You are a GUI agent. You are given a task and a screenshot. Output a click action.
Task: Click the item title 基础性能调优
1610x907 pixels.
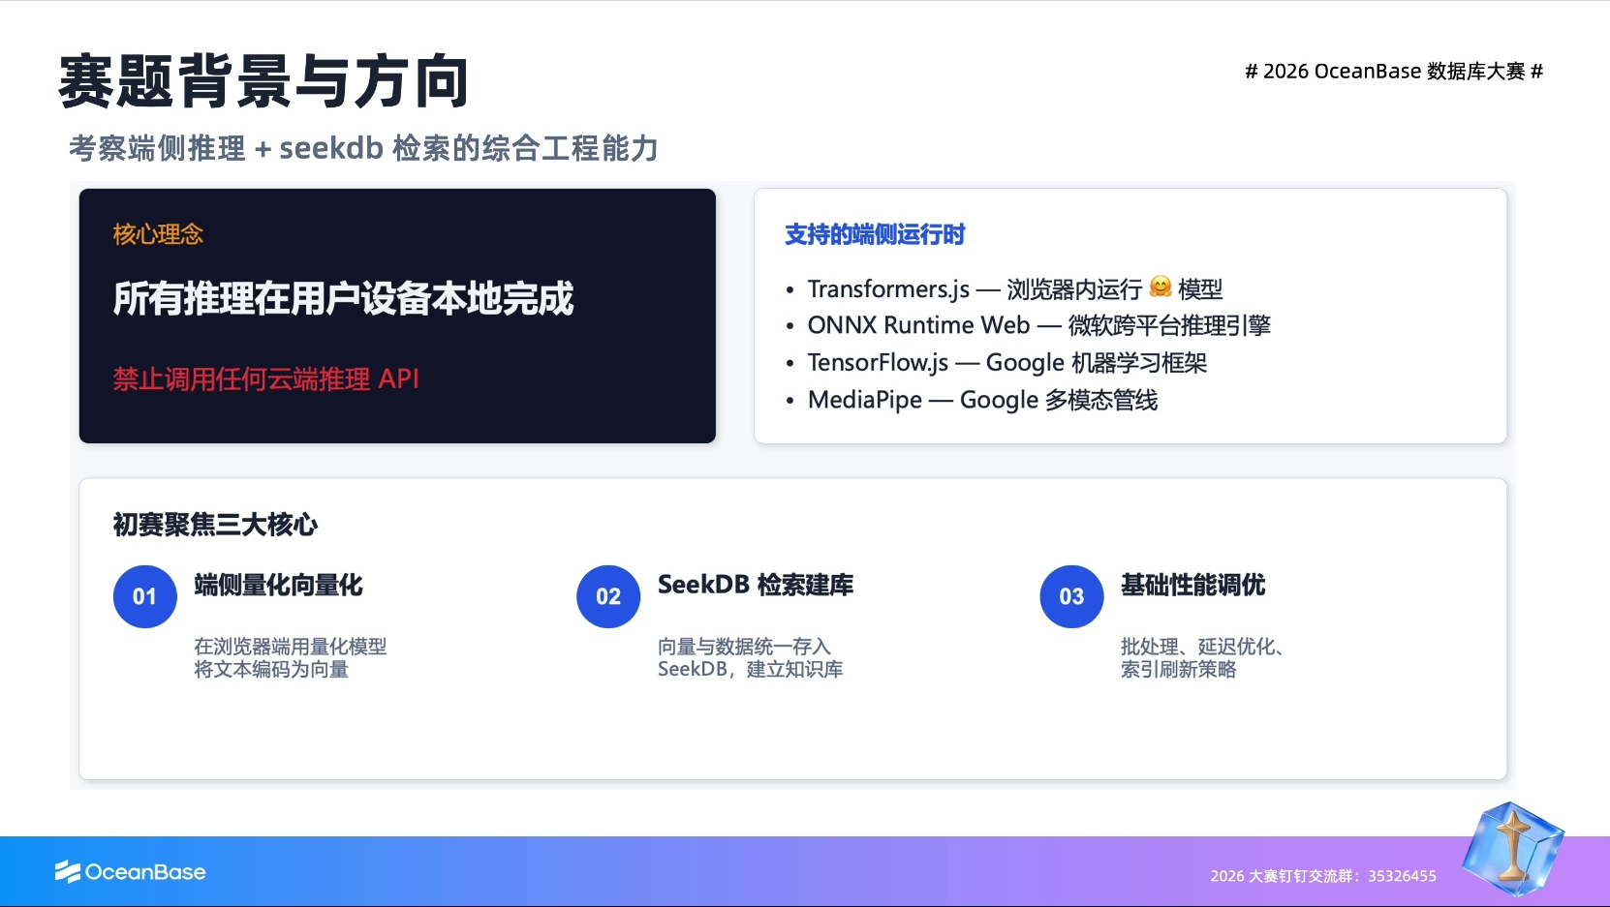pyautogui.click(x=1193, y=585)
